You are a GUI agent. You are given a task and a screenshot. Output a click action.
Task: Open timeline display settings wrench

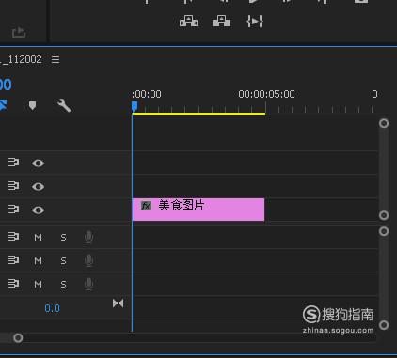click(63, 105)
